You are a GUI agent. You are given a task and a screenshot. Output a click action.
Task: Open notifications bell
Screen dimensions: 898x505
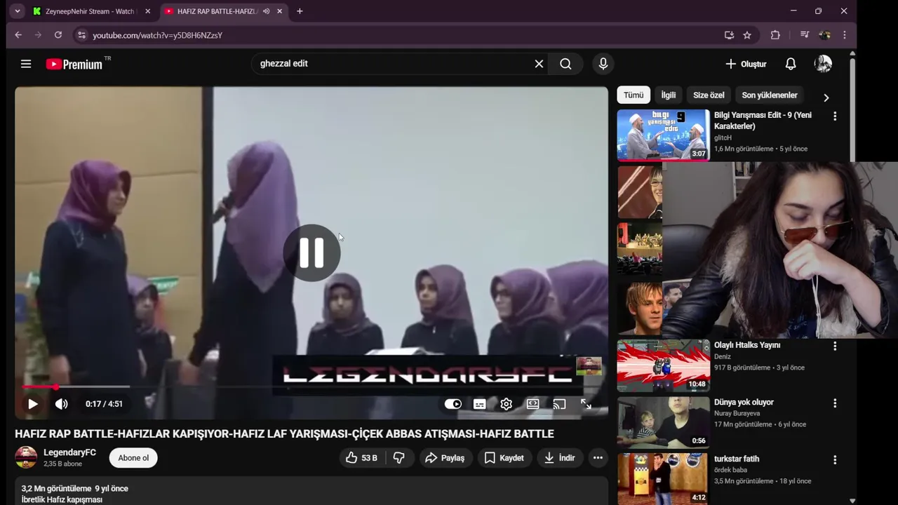click(x=791, y=64)
